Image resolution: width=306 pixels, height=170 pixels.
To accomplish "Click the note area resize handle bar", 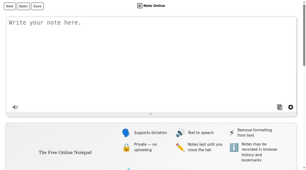I will pyautogui.click(x=151, y=114).
